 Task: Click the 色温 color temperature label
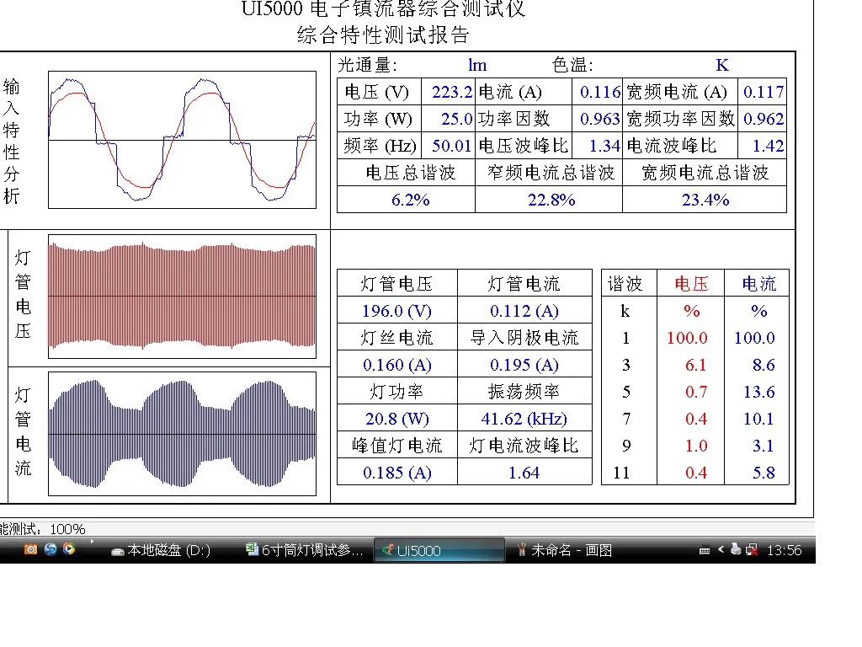click(572, 65)
